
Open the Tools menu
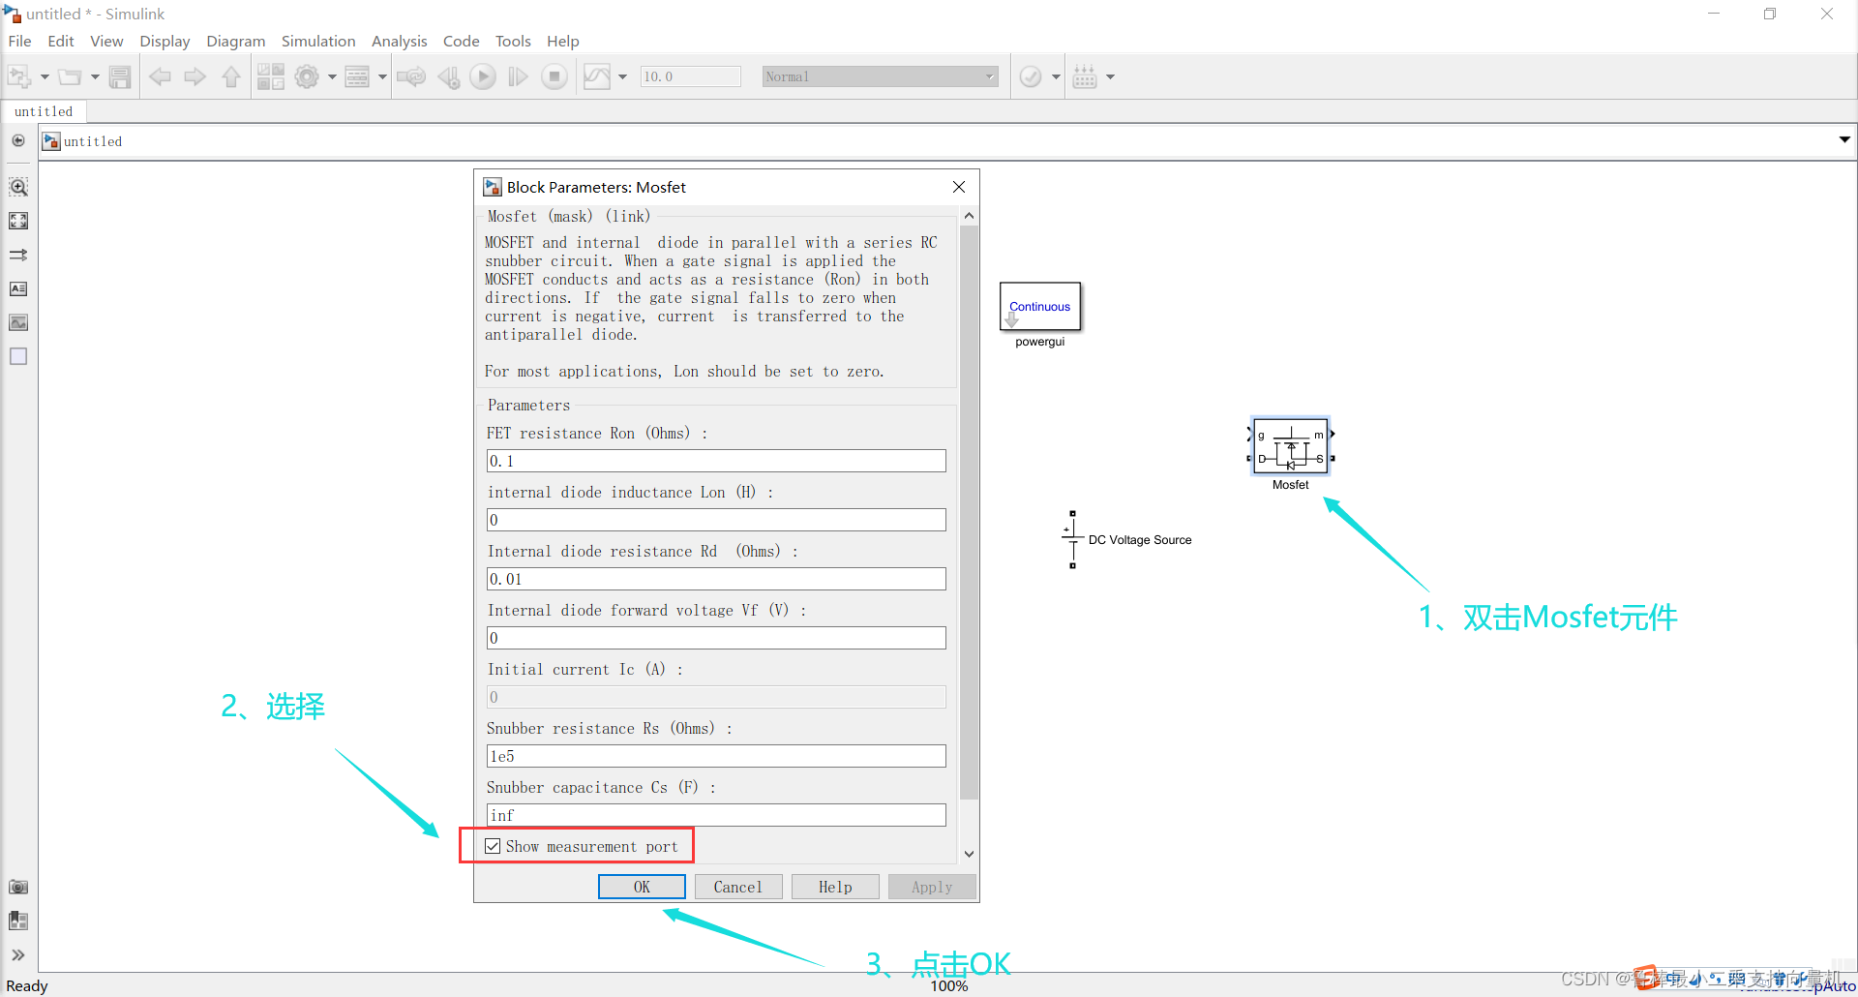[513, 41]
